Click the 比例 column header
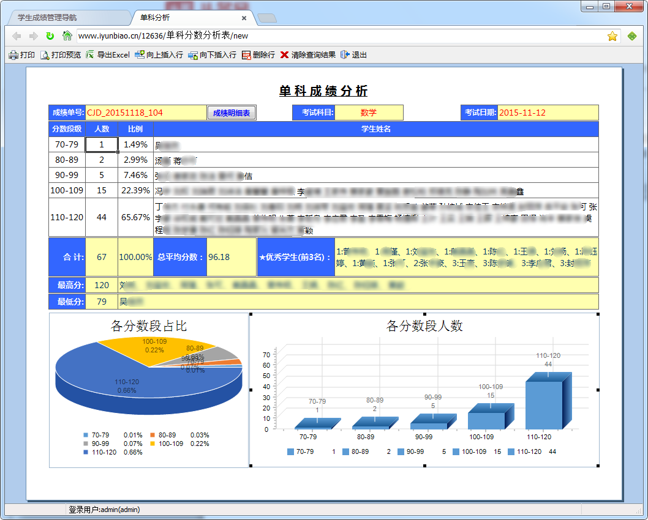This screenshot has height=520, width=648. (x=135, y=128)
